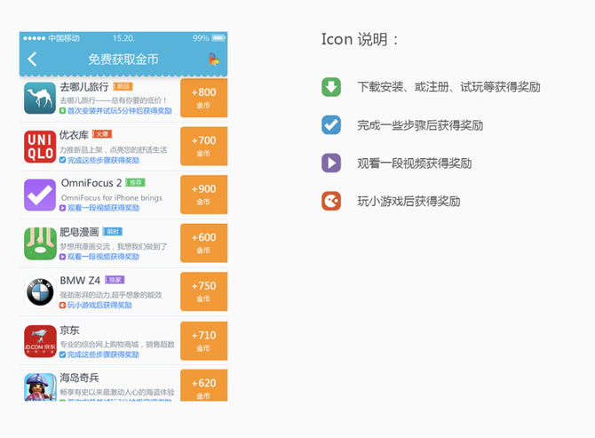The height and width of the screenshot is (438, 595).
Task: Open the 京东 red app icon
Action: tap(40, 341)
